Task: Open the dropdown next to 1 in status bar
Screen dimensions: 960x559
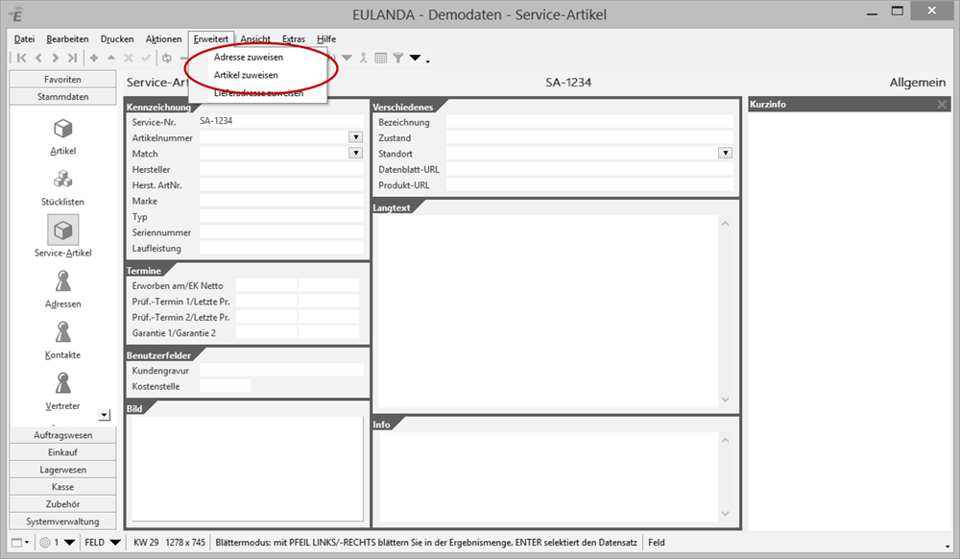Action: click(69, 543)
